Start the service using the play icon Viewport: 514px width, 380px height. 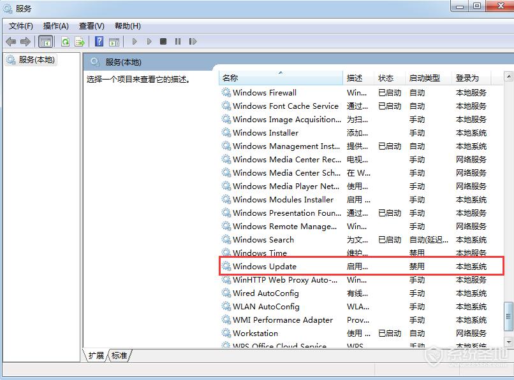[134, 41]
